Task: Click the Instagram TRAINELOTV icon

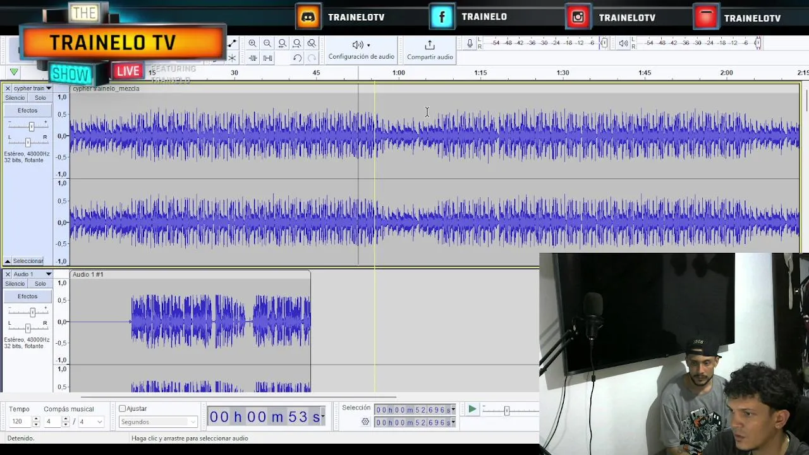Action: click(578, 17)
